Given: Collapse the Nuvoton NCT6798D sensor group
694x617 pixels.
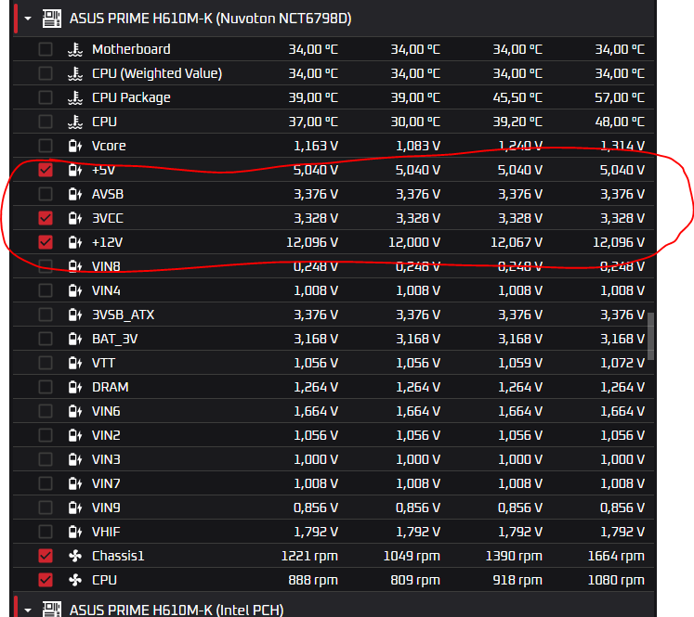Looking at the screenshot, I should 28,19.
